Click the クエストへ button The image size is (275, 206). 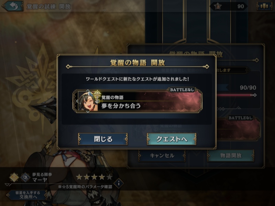point(172,139)
